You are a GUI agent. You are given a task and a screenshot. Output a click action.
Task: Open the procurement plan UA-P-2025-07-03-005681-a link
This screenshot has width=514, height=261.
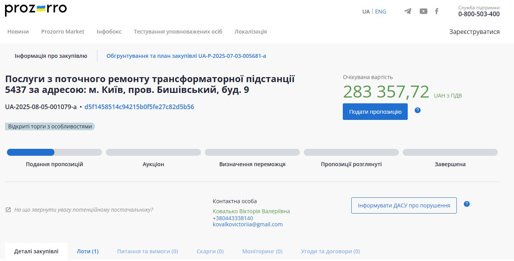click(186, 56)
